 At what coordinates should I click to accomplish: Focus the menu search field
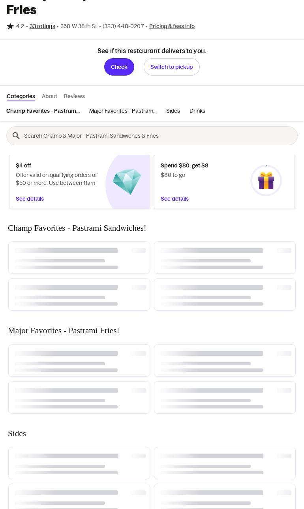[158, 136]
